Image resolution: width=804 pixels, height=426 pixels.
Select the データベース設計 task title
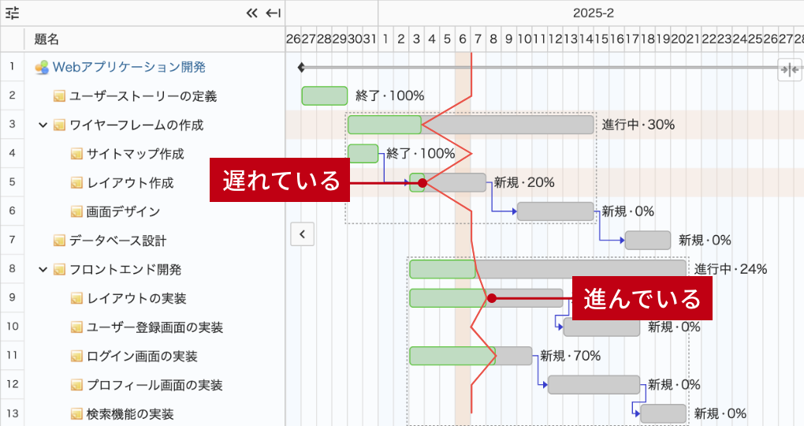point(118,240)
